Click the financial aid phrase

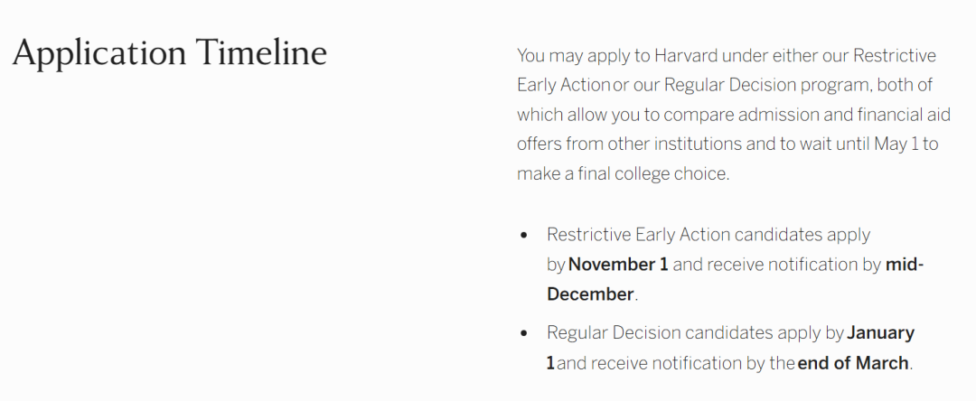[x=904, y=115]
